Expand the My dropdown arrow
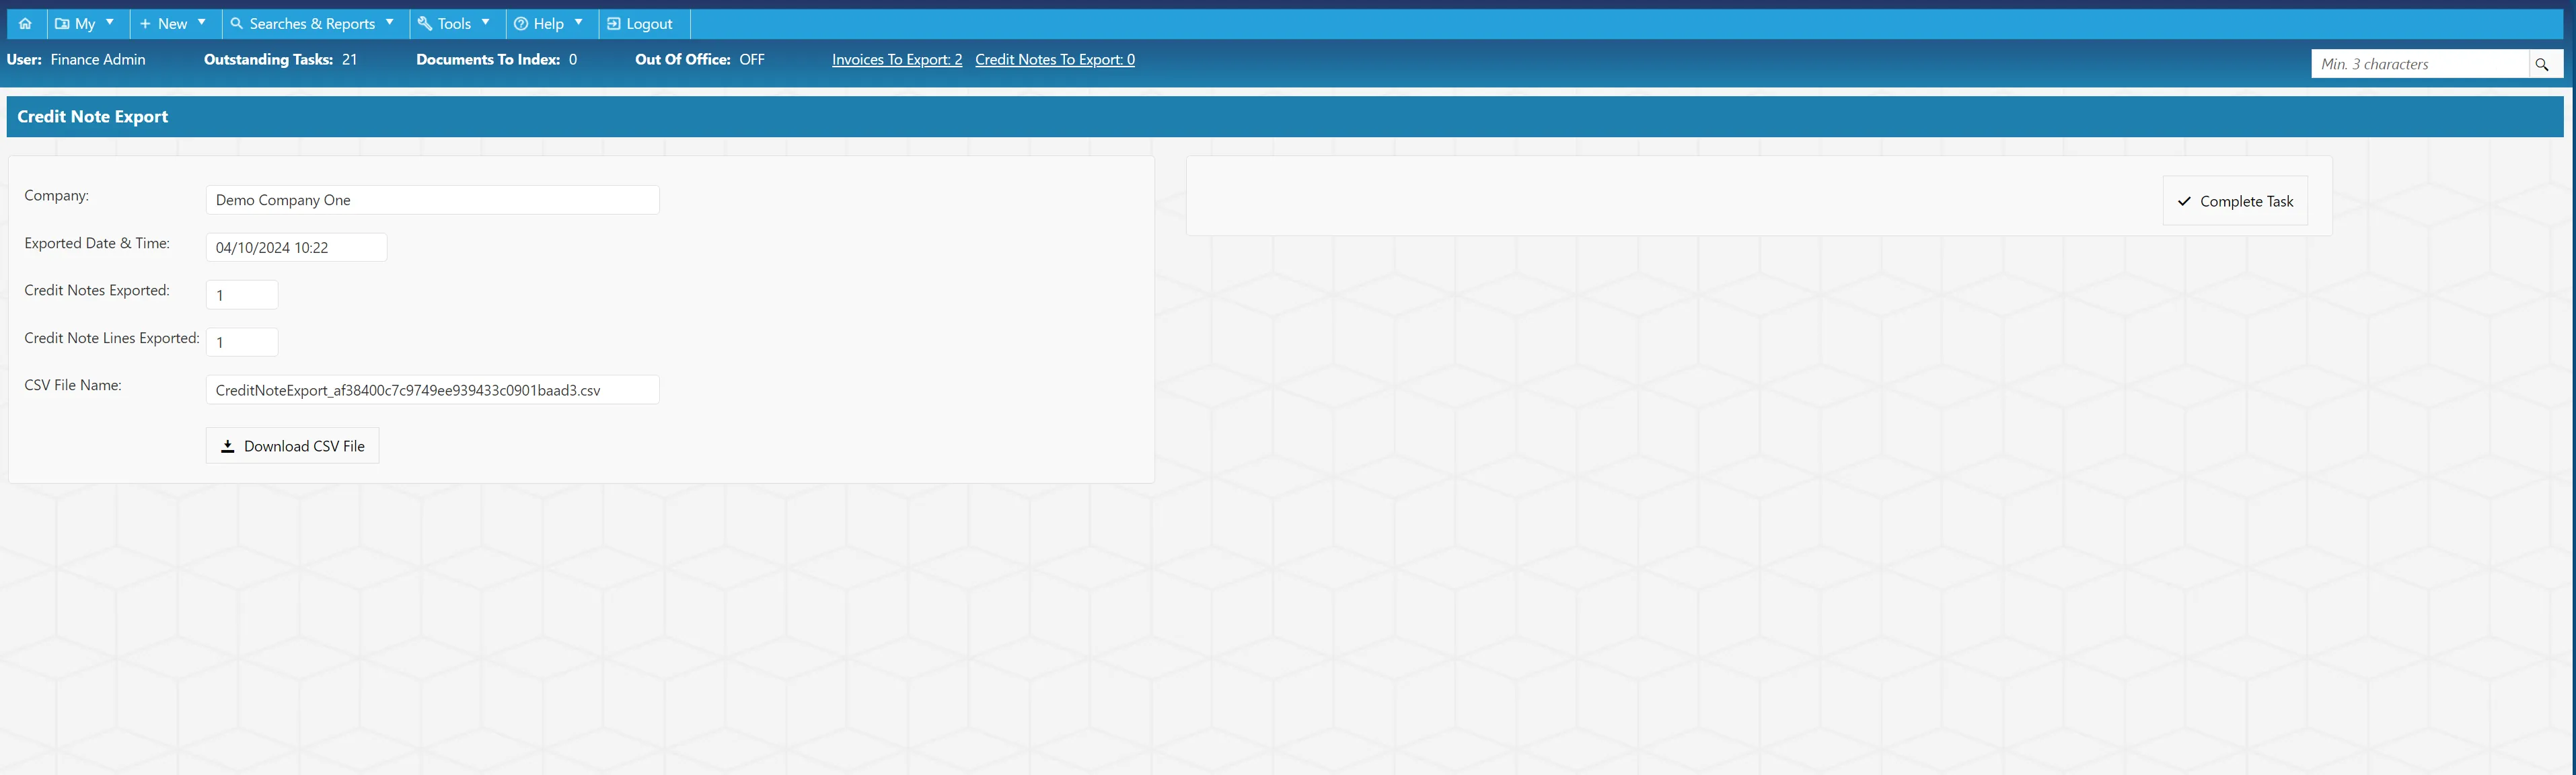The width and height of the screenshot is (2576, 775). click(110, 22)
